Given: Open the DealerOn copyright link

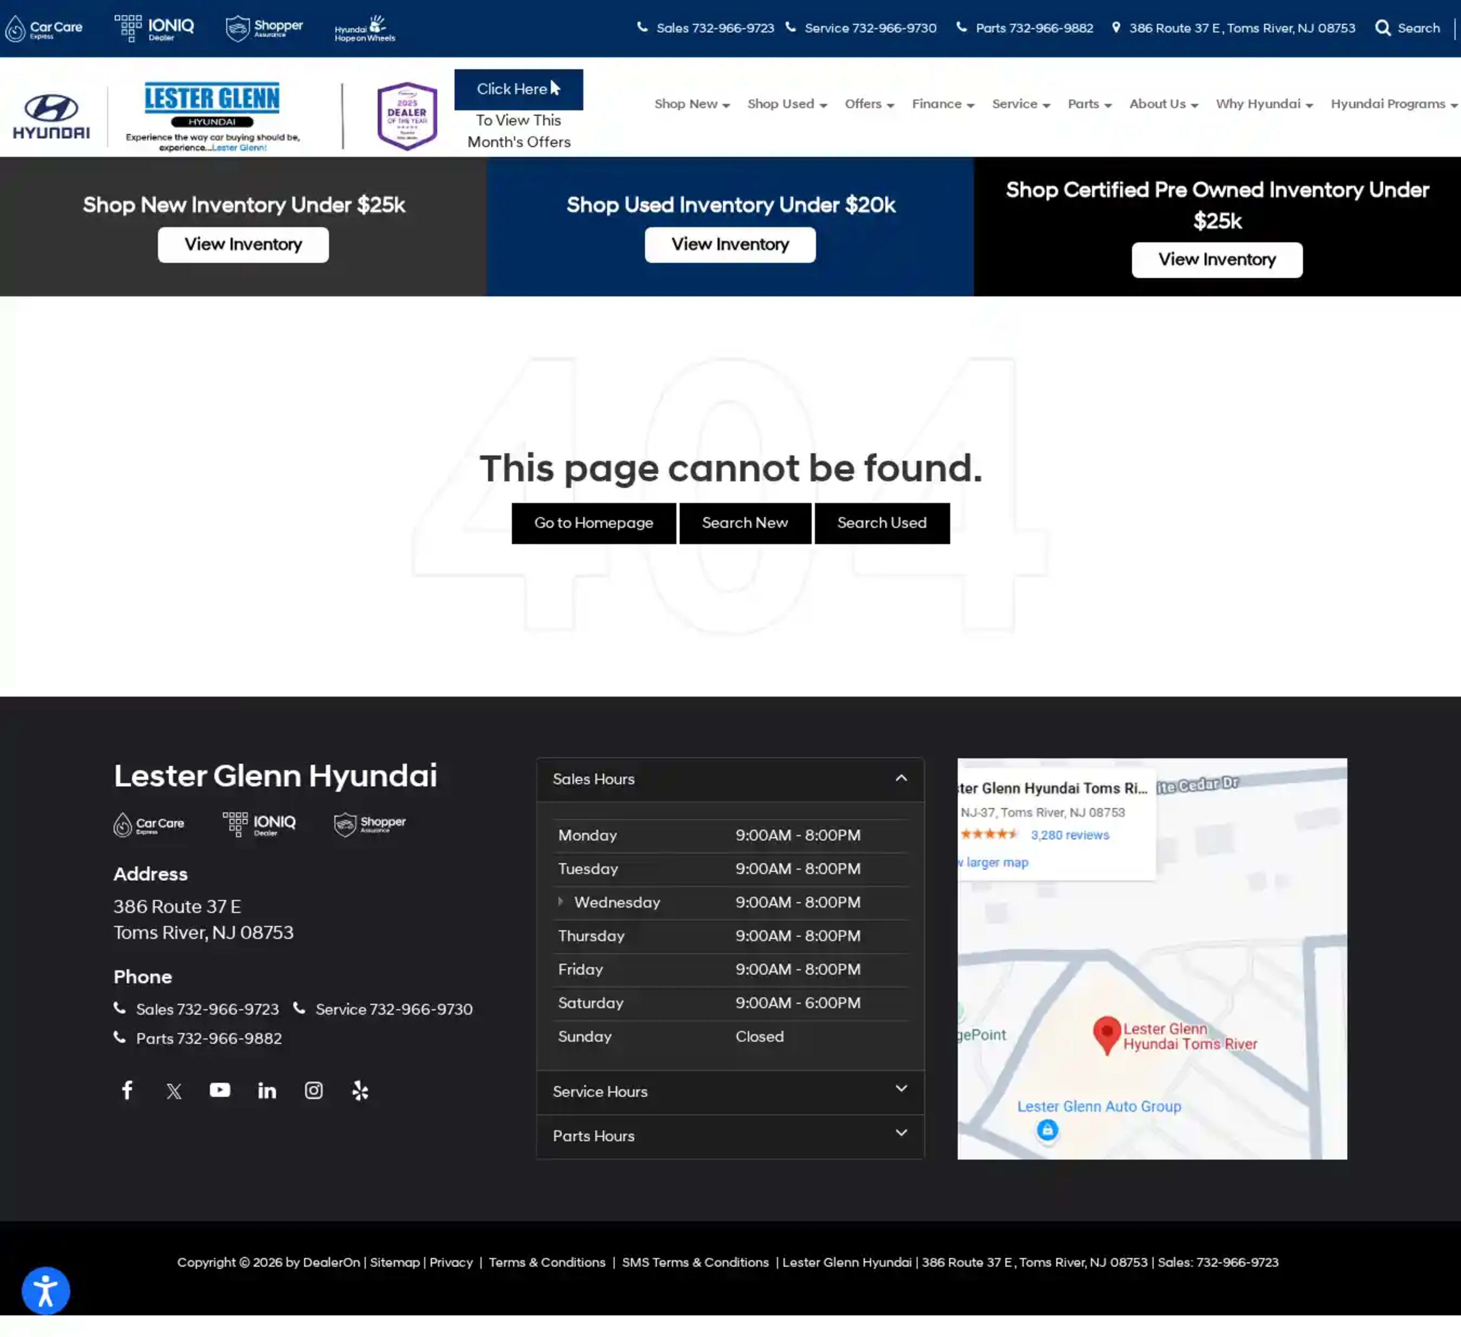Looking at the screenshot, I should coord(331,1262).
